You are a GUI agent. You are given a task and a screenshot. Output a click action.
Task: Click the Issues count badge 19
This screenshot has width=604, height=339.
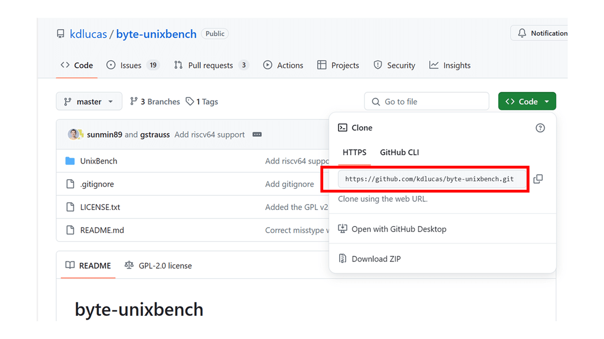click(153, 65)
